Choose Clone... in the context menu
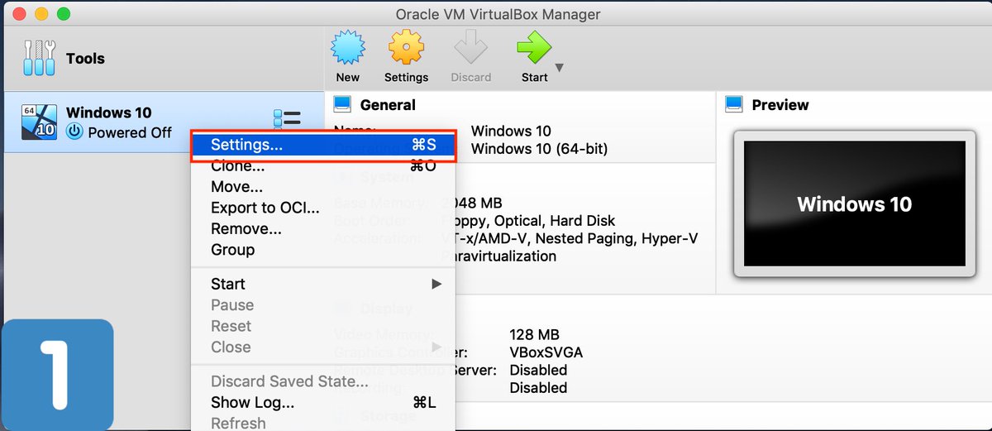 coord(322,165)
